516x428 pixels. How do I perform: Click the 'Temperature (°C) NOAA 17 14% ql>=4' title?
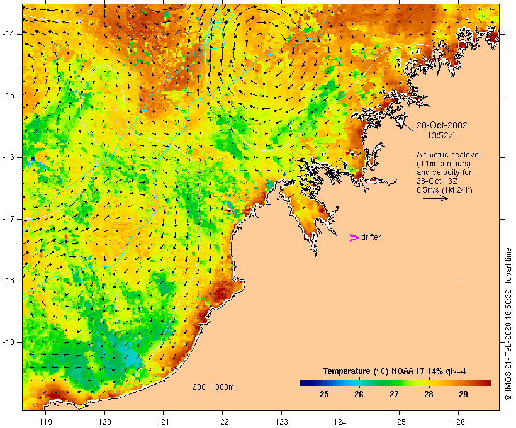pyautogui.click(x=395, y=371)
